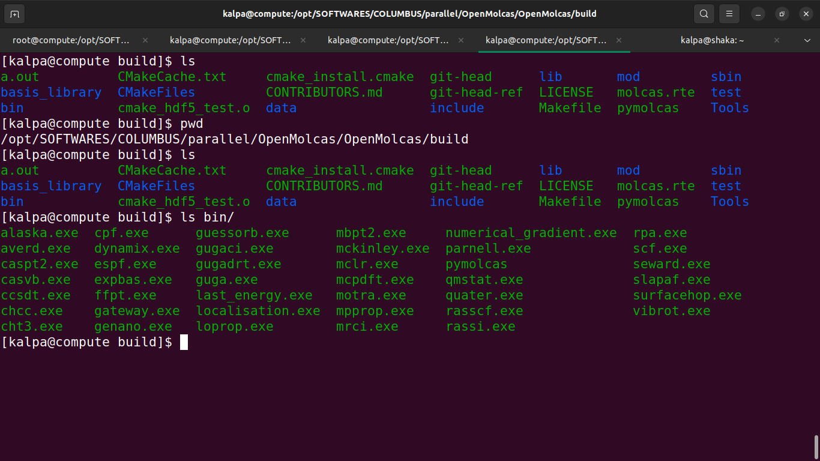Click the 'ls bin/' command text
This screenshot has height=461, width=820.
point(208,217)
